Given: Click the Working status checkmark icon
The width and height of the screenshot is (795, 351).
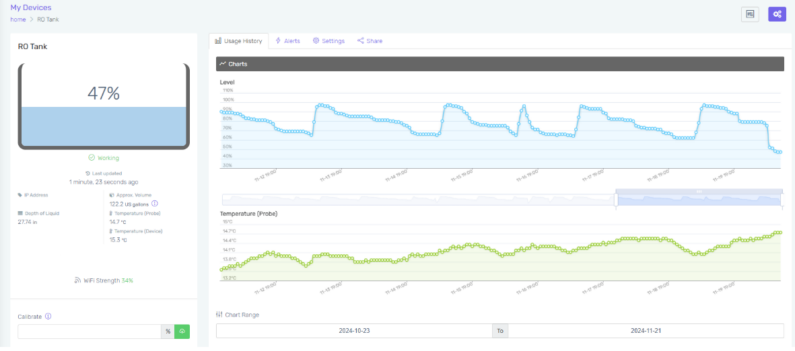Looking at the screenshot, I should coord(92,157).
